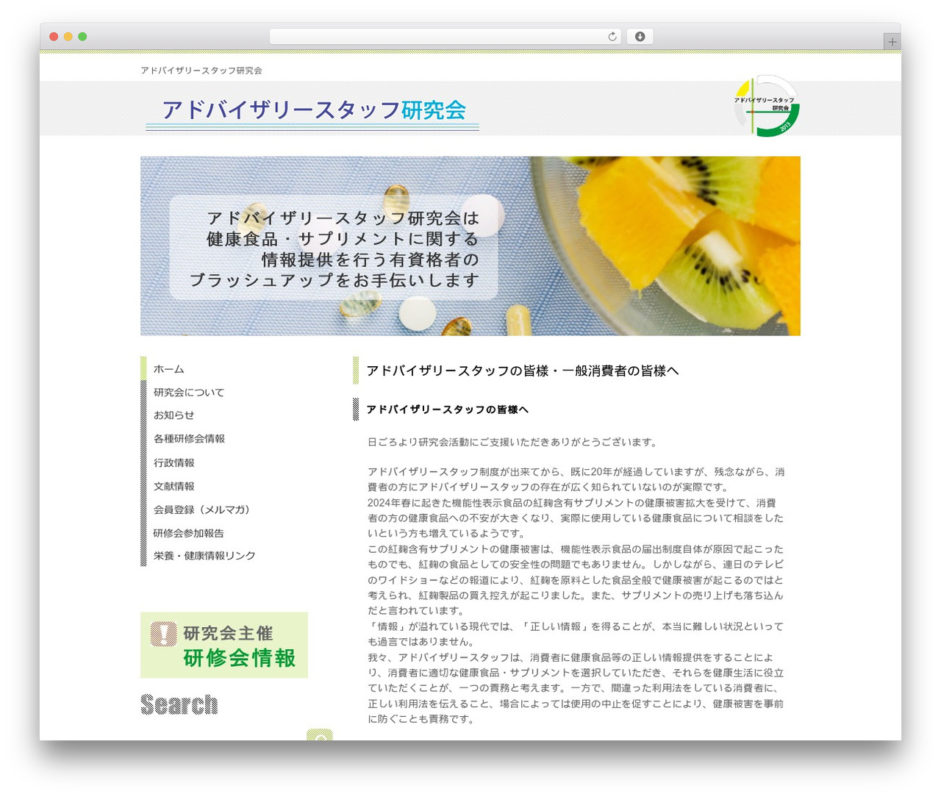Open the 研究会について menu item
The image size is (941, 797).
click(189, 393)
